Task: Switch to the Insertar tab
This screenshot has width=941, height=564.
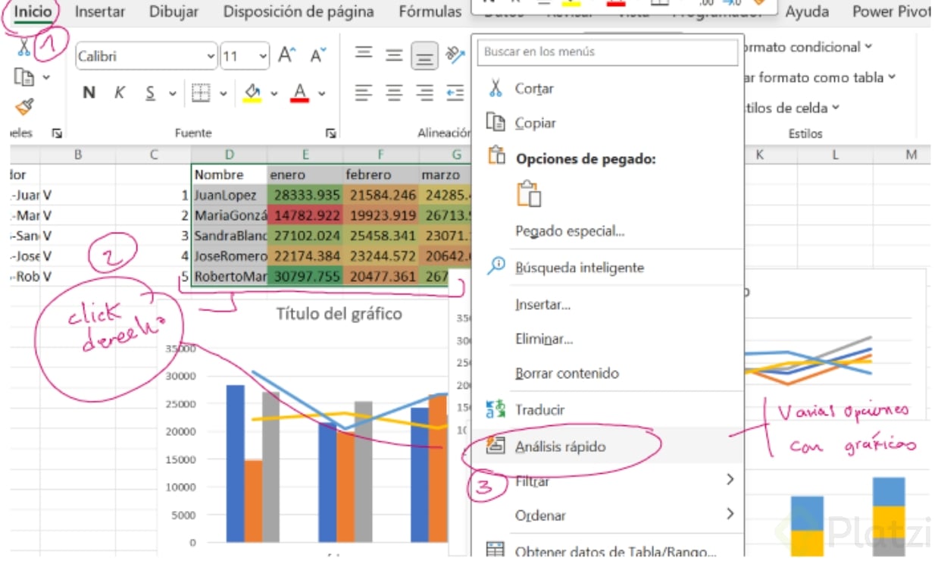Action: (100, 11)
